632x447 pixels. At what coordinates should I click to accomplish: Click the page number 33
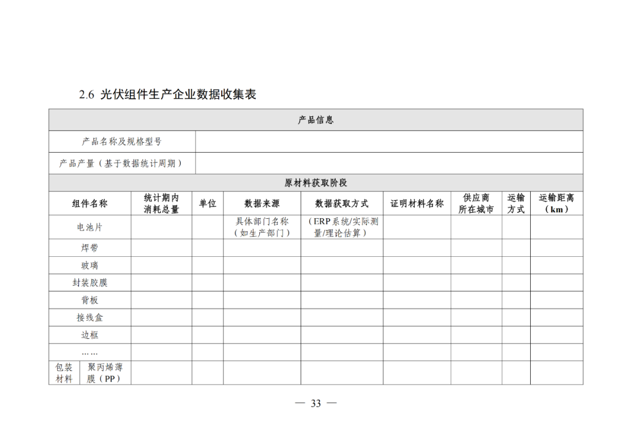[x=315, y=404]
